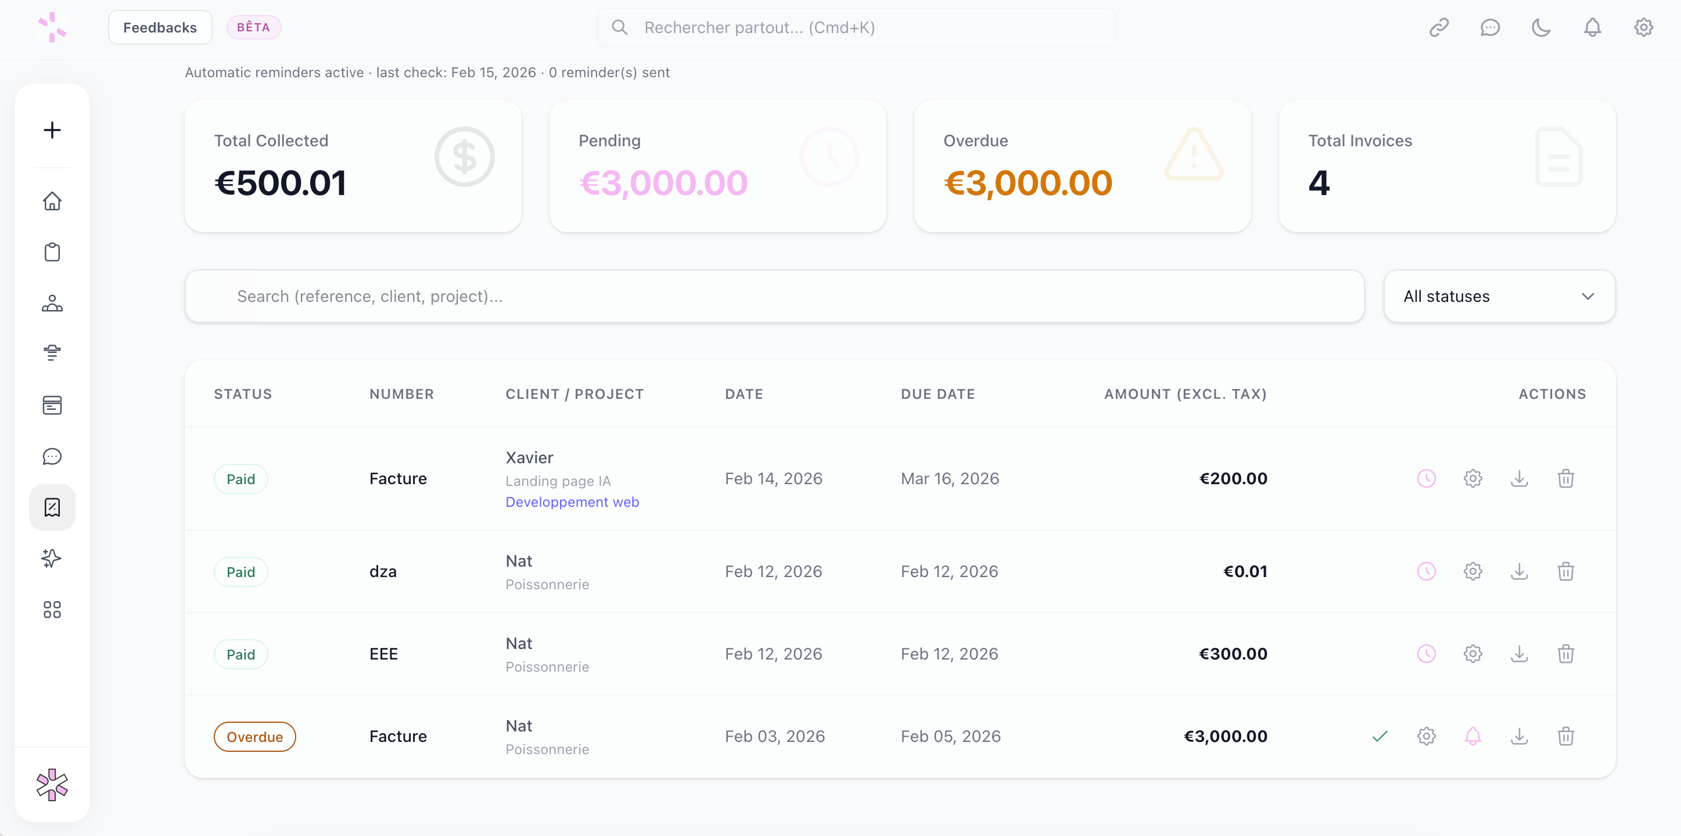Open the Projects clipboard icon in sidebar
This screenshot has width=1681, height=836.
pyautogui.click(x=52, y=252)
